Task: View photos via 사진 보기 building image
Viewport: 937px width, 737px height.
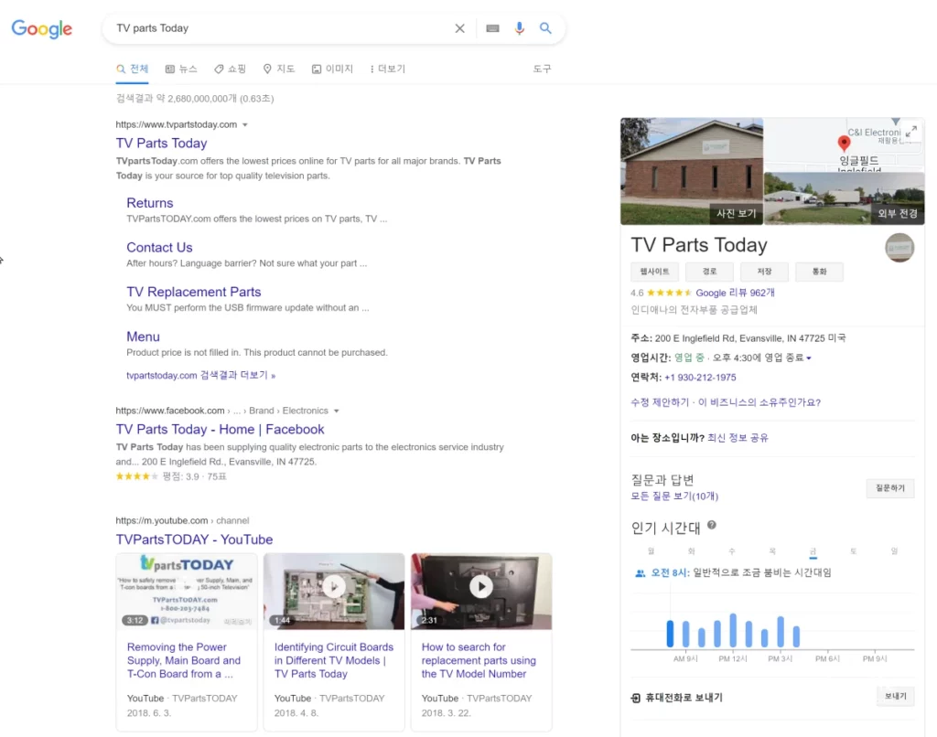Action: pos(692,171)
